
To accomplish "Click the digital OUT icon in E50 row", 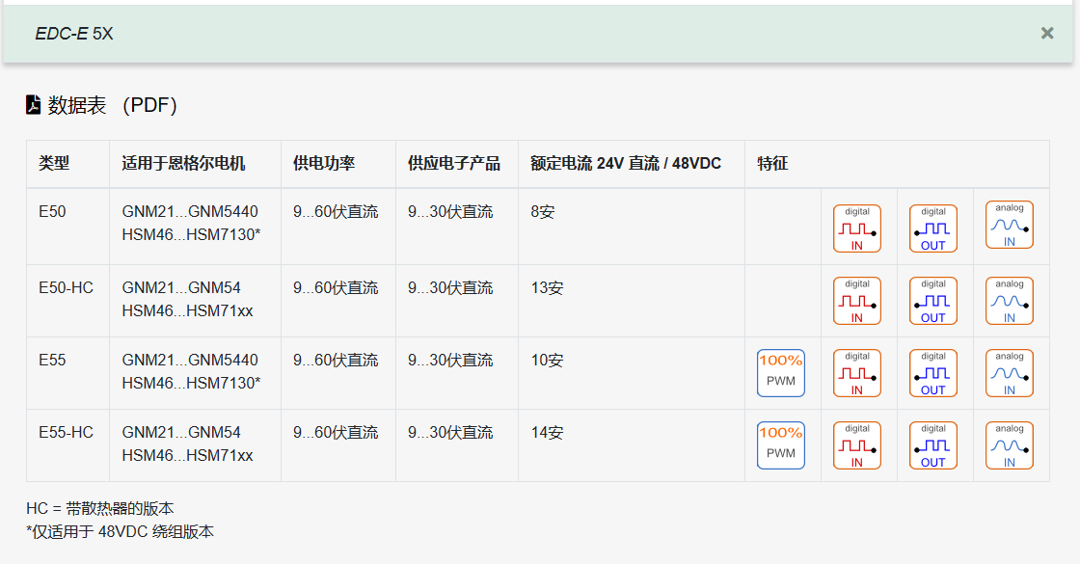I will pyautogui.click(x=933, y=228).
